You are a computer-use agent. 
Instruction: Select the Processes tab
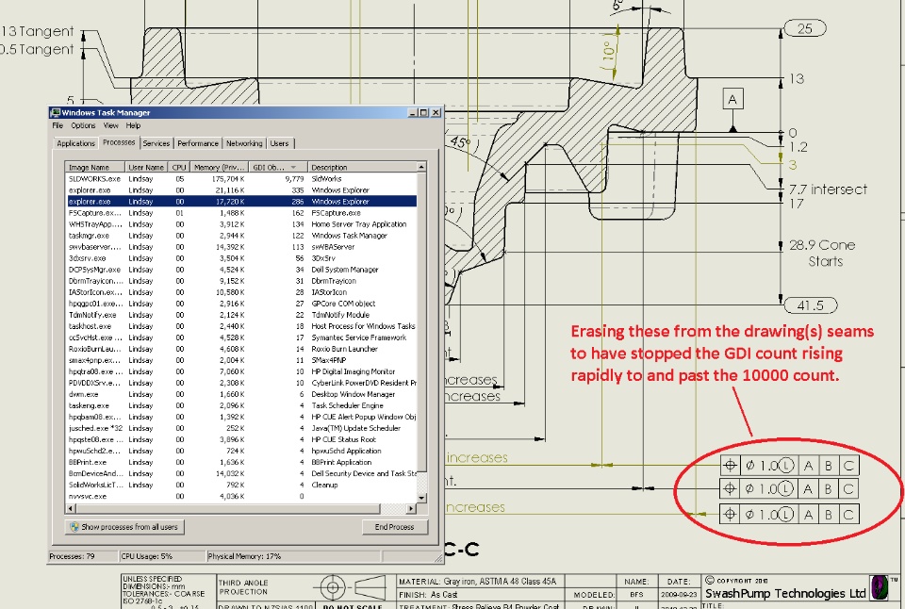[119, 142]
